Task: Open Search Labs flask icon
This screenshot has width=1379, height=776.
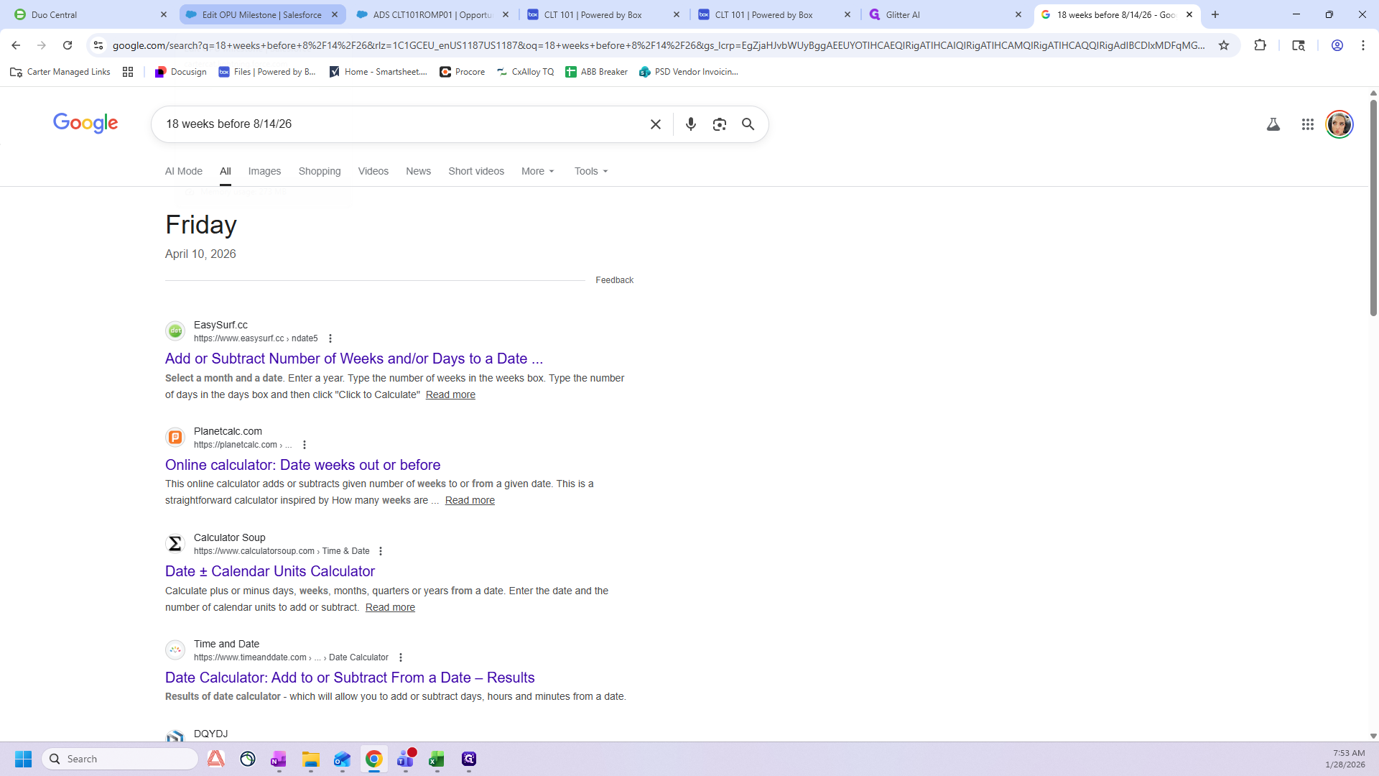Action: click(1273, 124)
